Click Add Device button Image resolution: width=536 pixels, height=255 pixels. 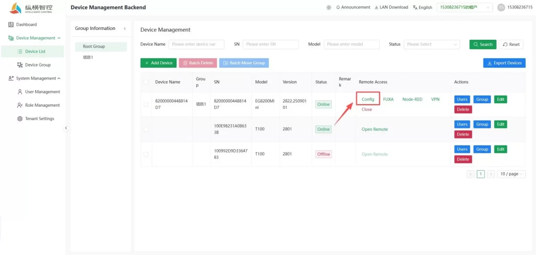coord(159,63)
